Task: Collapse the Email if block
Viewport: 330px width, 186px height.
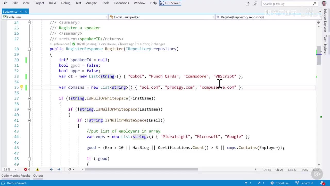Action: [29, 120]
